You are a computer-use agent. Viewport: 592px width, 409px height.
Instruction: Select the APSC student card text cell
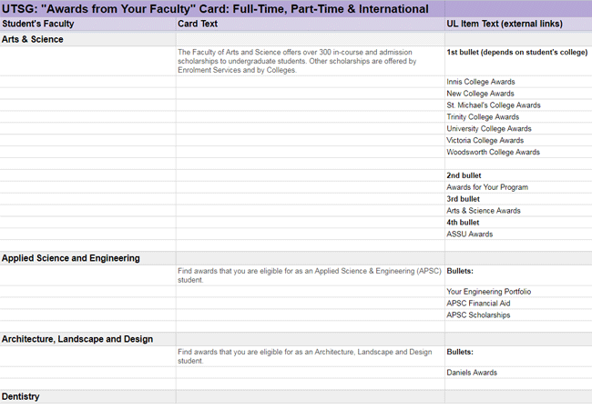pyautogui.click(x=310, y=275)
